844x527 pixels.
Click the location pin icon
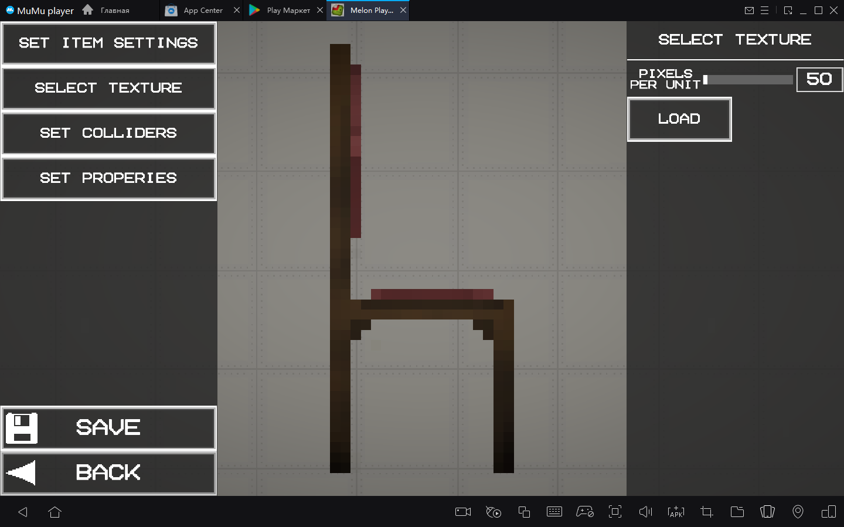(x=798, y=512)
